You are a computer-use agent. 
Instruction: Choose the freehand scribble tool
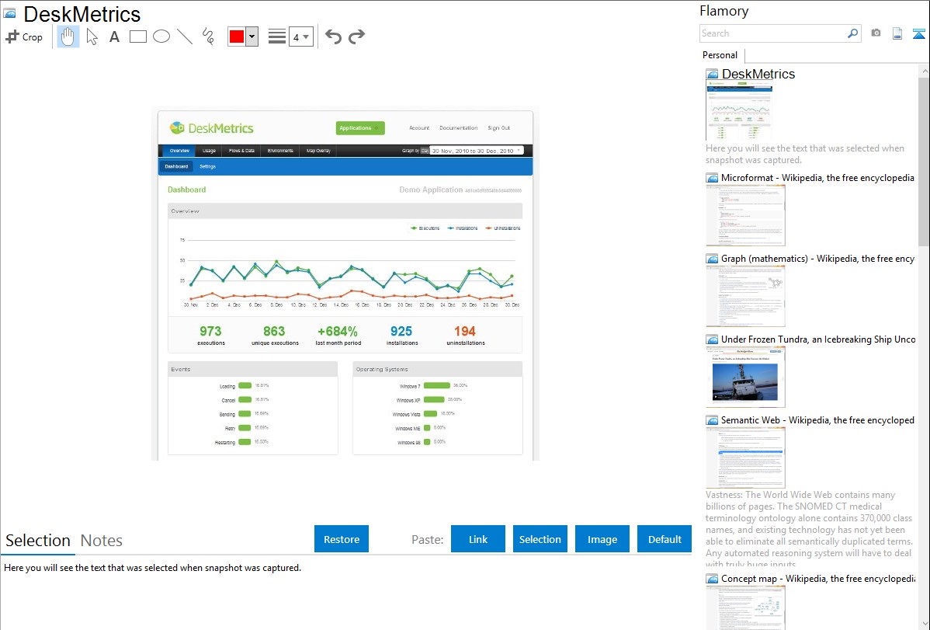pyautogui.click(x=208, y=37)
